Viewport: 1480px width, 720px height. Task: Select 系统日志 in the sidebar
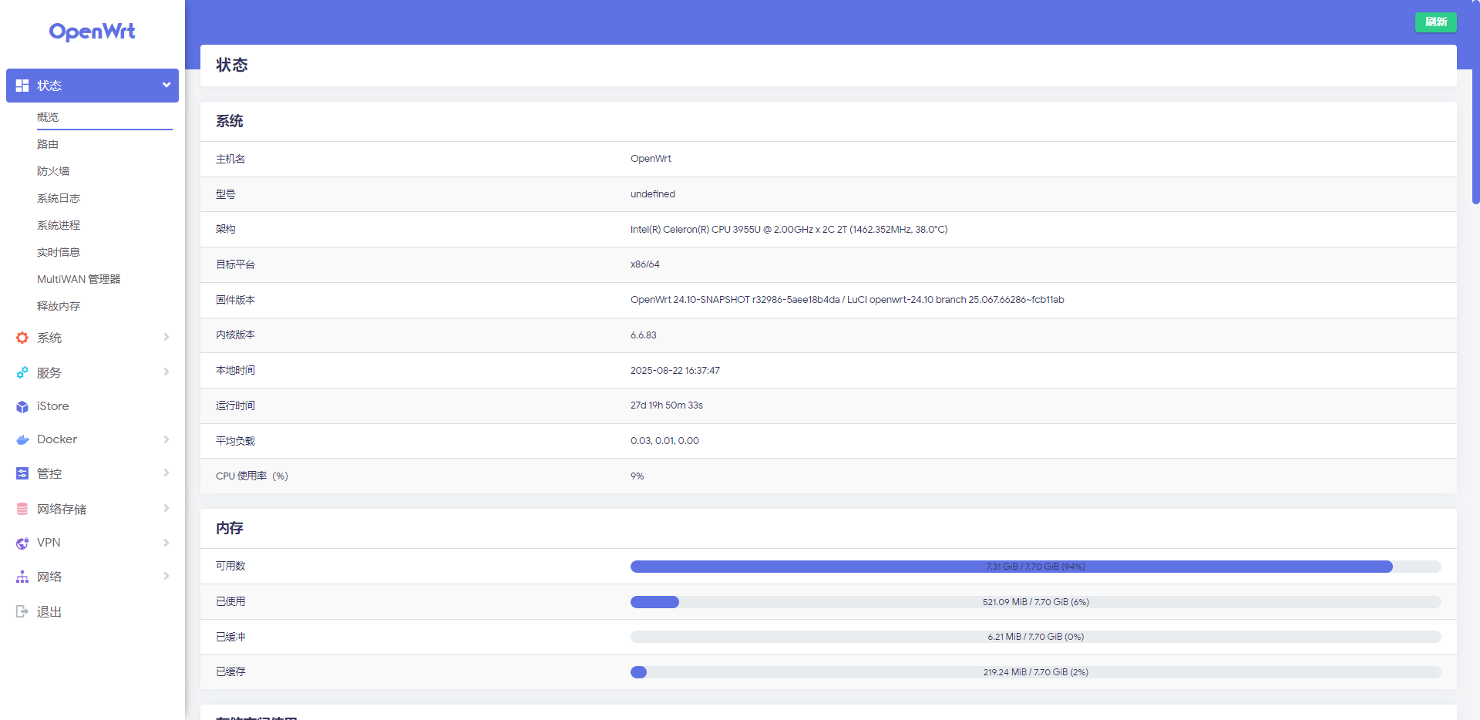(x=59, y=198)
